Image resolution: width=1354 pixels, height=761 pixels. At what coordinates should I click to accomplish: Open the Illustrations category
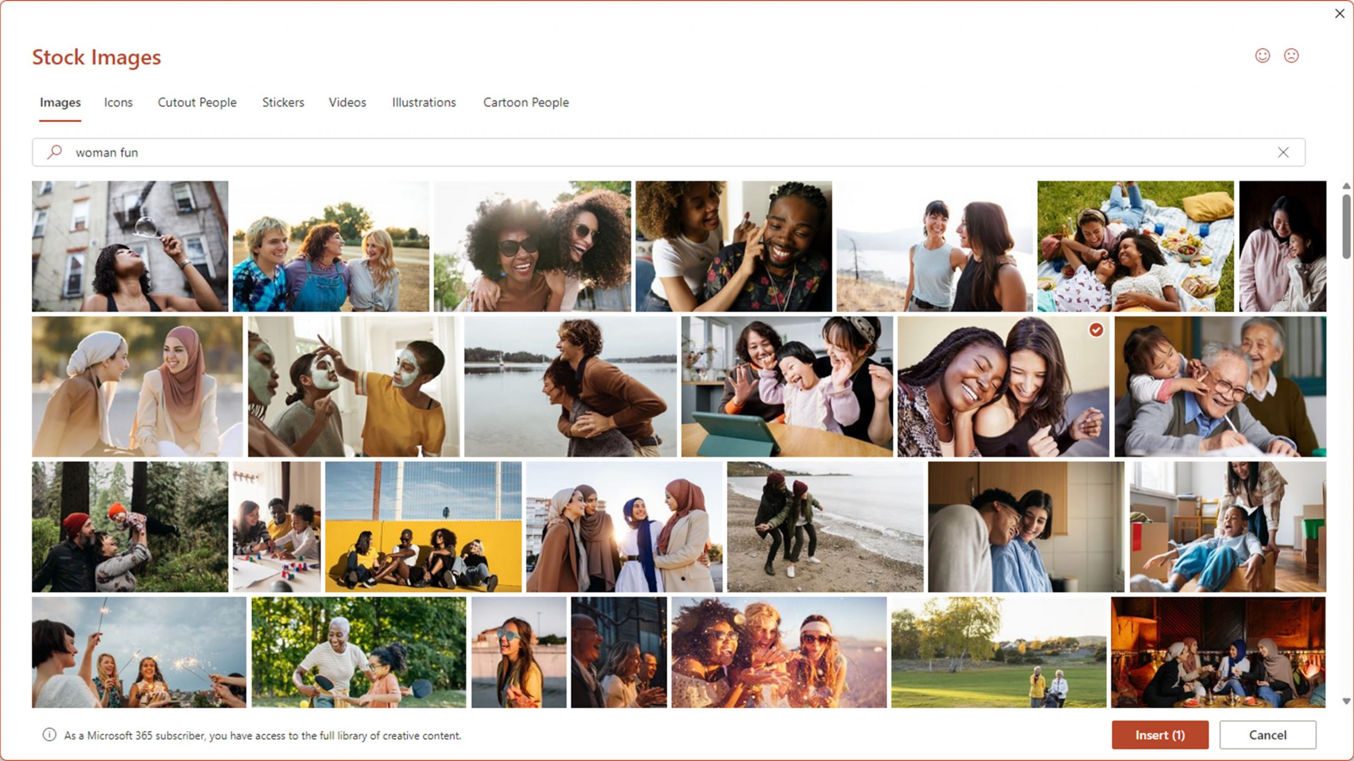pyautogui.click(x=422, y=102)
